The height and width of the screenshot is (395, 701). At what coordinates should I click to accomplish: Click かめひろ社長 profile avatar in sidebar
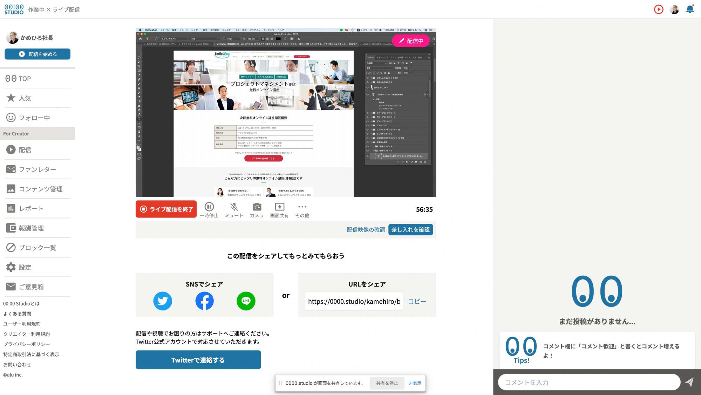[12, 38]
